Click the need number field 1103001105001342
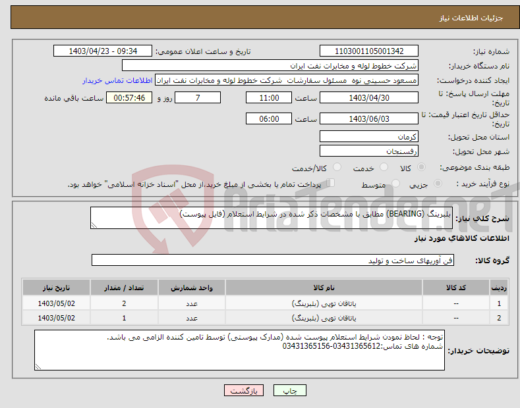Viewport: 520px width, 408px height. click(369, 51)
